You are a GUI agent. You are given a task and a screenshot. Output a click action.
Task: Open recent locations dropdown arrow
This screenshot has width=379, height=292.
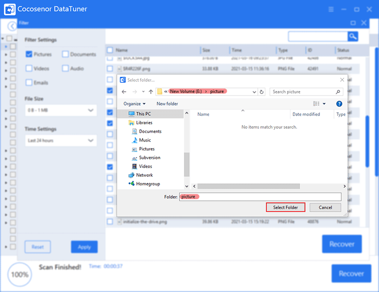(x=144, y=91)
